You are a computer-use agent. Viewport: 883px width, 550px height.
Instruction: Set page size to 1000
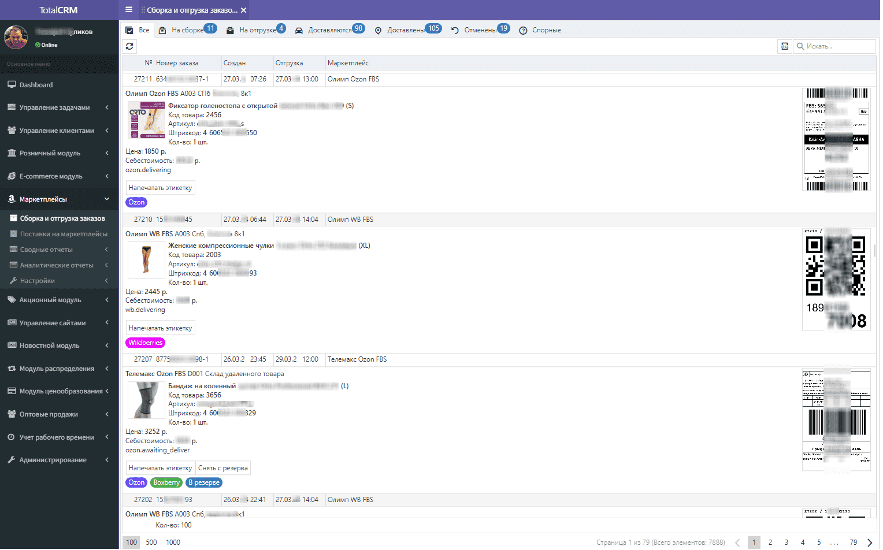(173, 542)
